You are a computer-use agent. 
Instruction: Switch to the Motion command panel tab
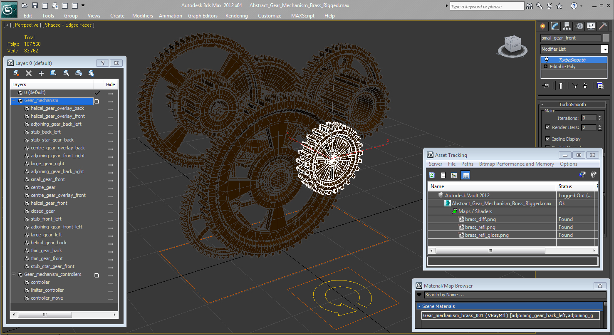[579, 26]
